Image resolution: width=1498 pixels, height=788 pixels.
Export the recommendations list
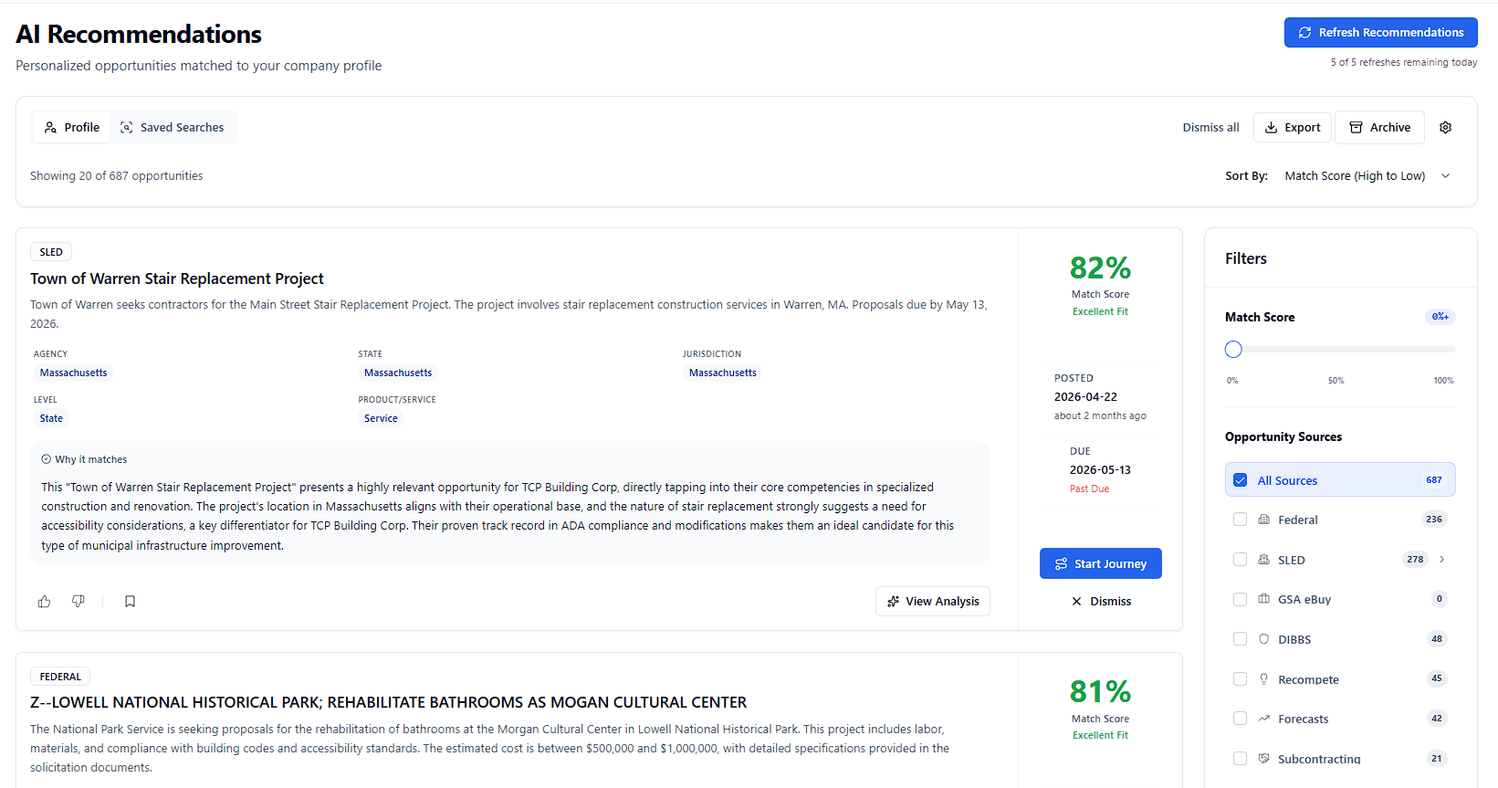(x=1293, y=128)
